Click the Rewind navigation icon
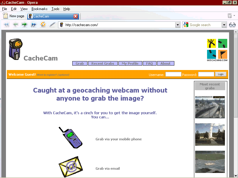The width and height of the screenshot is (238, 178). 6,24
